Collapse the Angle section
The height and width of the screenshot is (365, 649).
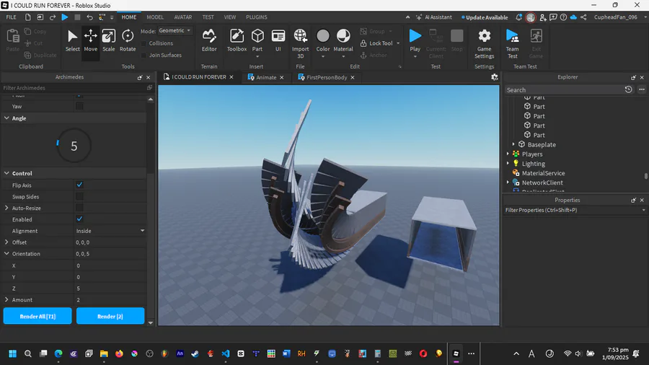6,118
